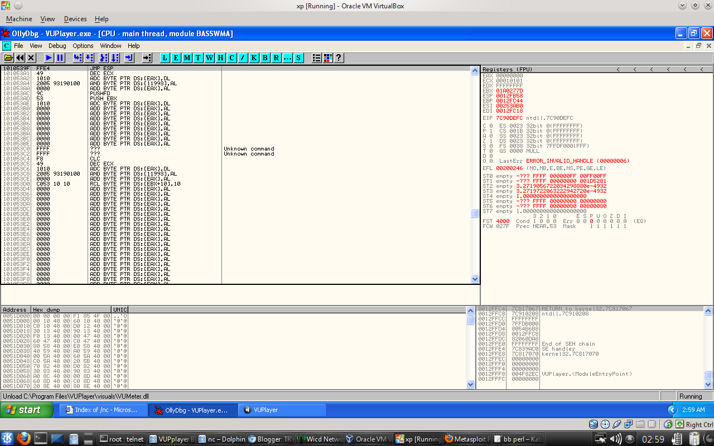This screenshot has height=446, width=714.
Task: Run the program with the blue play icon
Action: click(x=49, y=57)
